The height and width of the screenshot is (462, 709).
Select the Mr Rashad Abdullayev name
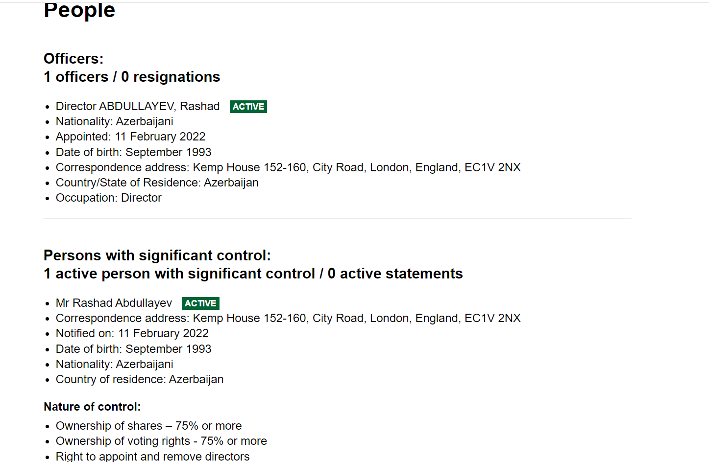tap(114, 303)
